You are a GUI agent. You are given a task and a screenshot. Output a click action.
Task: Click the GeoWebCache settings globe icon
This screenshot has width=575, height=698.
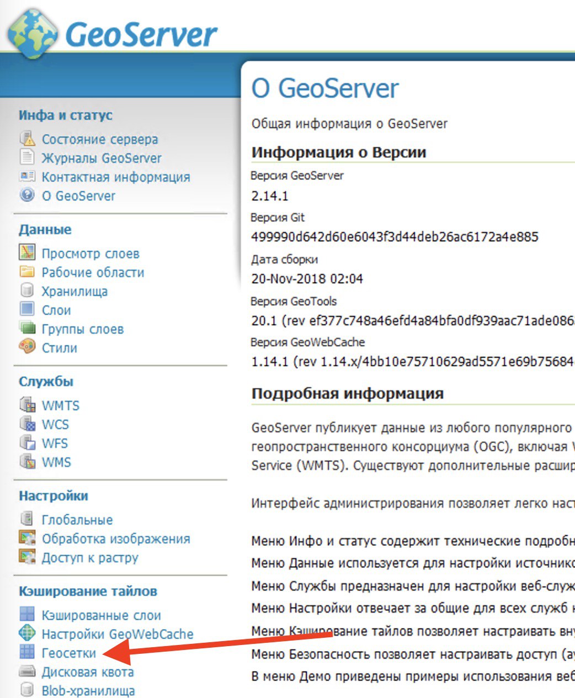pyautogui.click(x=27, y=633)
